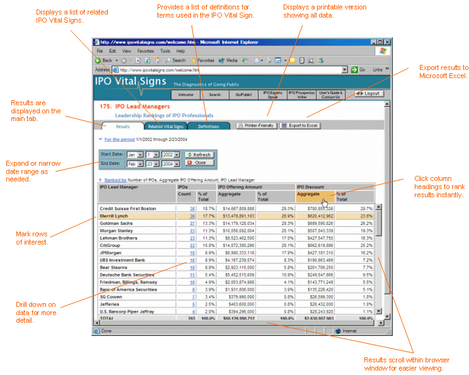
Task: Open the File menu
Action: pos(100,51)
